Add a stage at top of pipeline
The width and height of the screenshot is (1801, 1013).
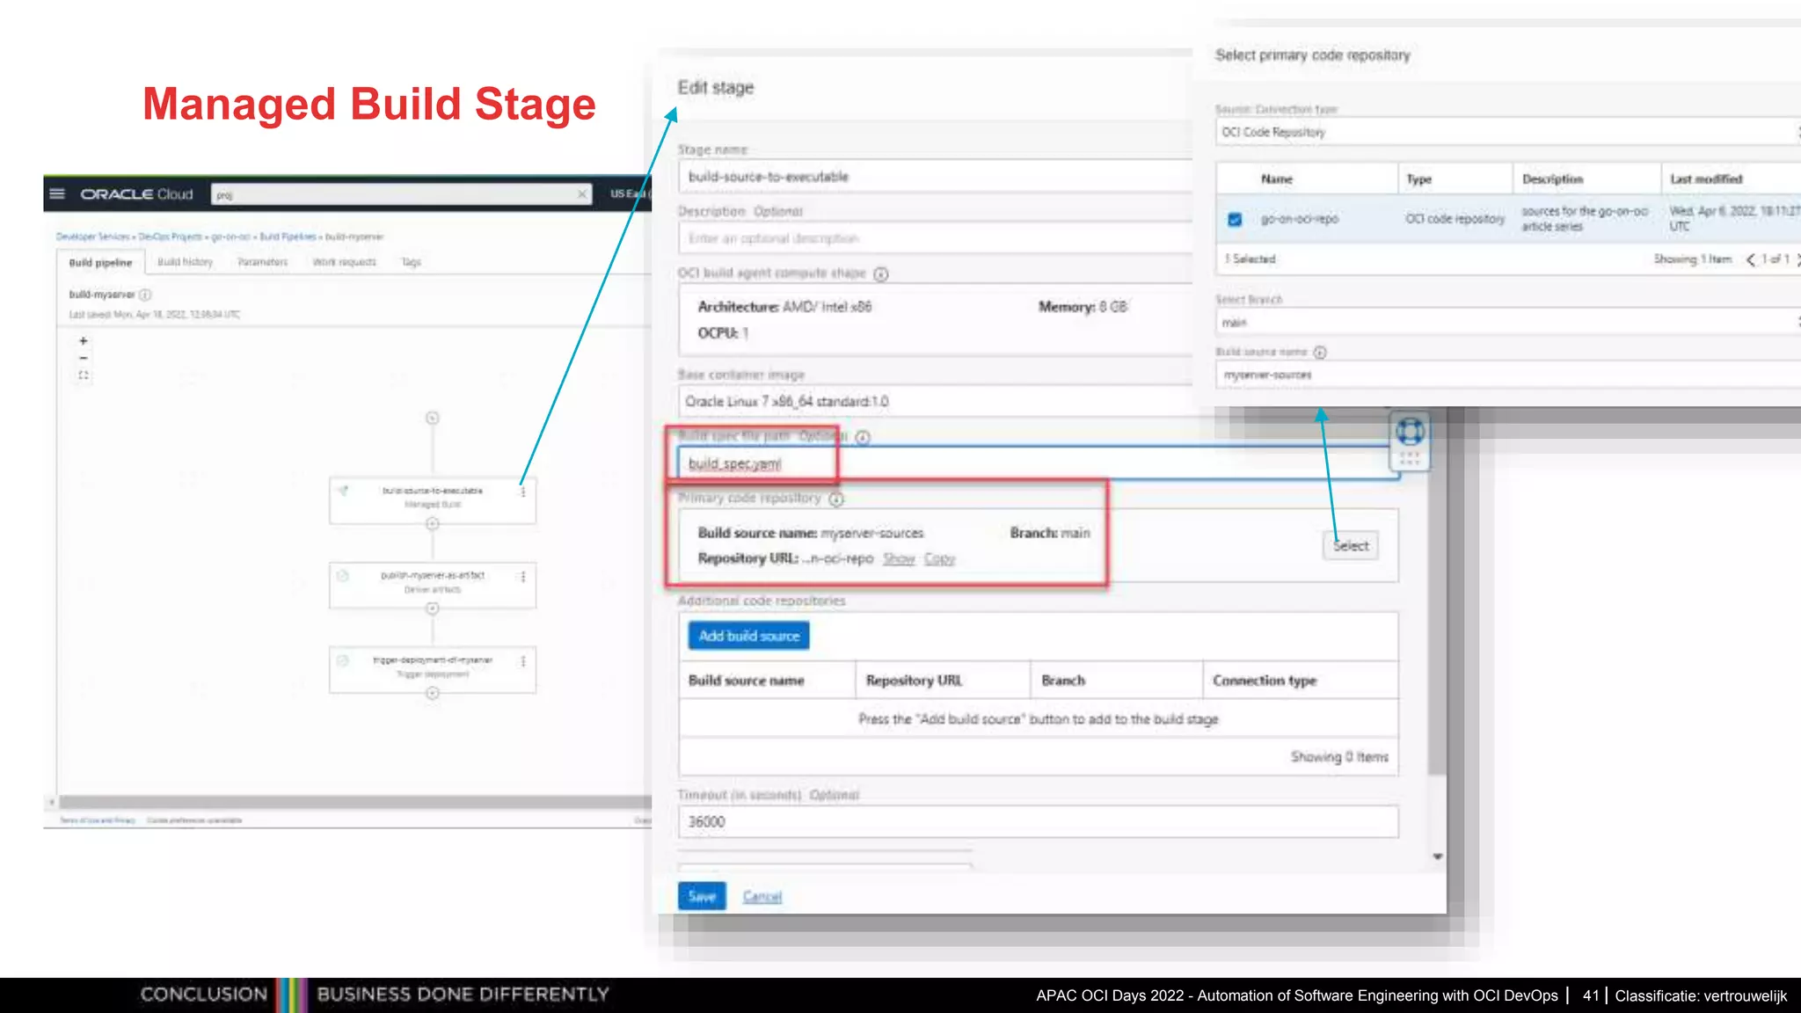(x=432, y=418)
